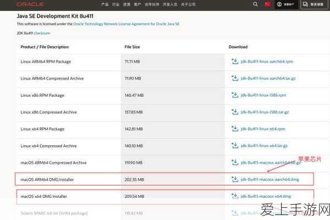Click download icon for Solaris SPARC package
The height and width of the screenshot is (220, 330).
[235, 213]
